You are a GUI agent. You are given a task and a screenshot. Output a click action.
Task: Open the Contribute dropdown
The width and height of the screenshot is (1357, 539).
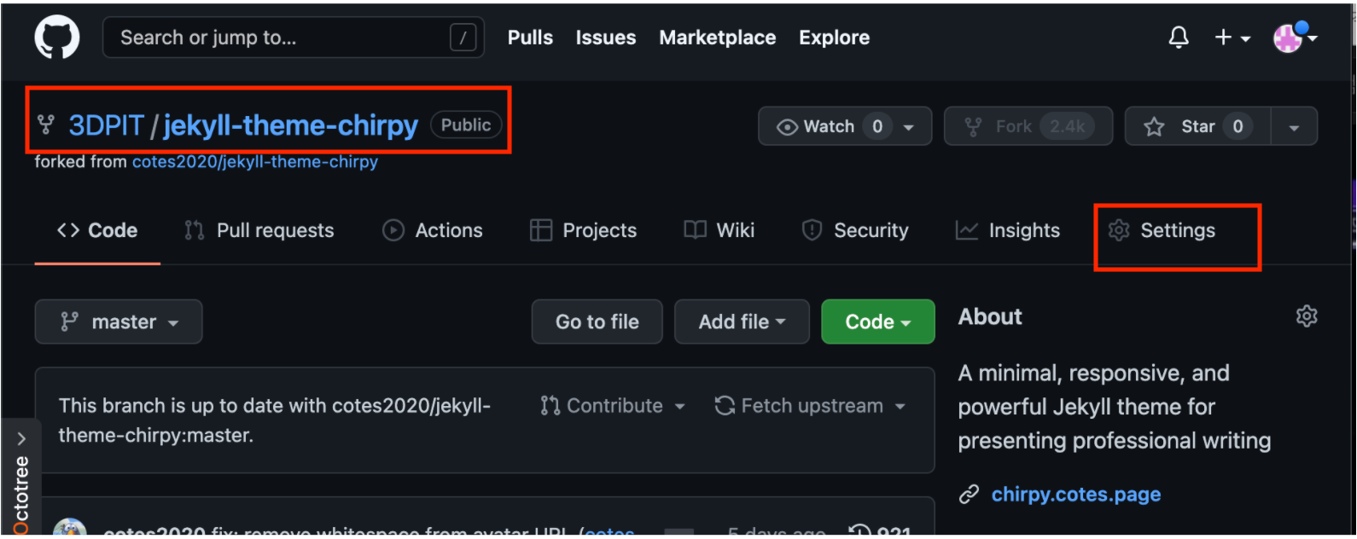pyautogui.click(x=613, y=406)
